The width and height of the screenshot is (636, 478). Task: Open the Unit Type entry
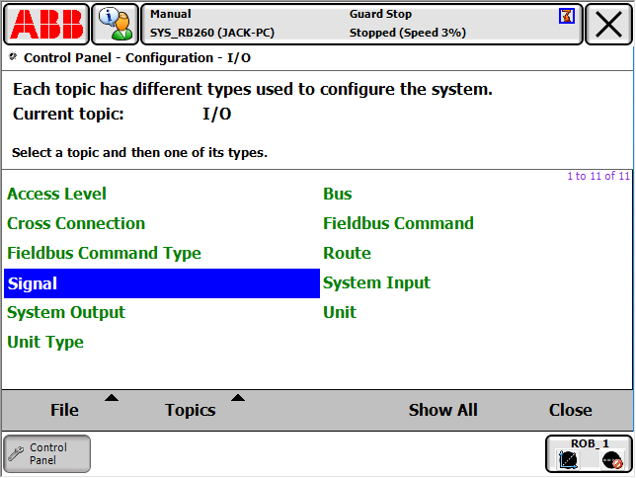(x=45, y=342)
